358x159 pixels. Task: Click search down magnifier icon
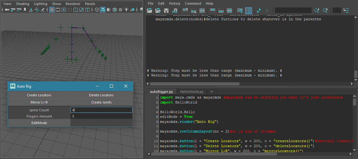coord(317,11)
